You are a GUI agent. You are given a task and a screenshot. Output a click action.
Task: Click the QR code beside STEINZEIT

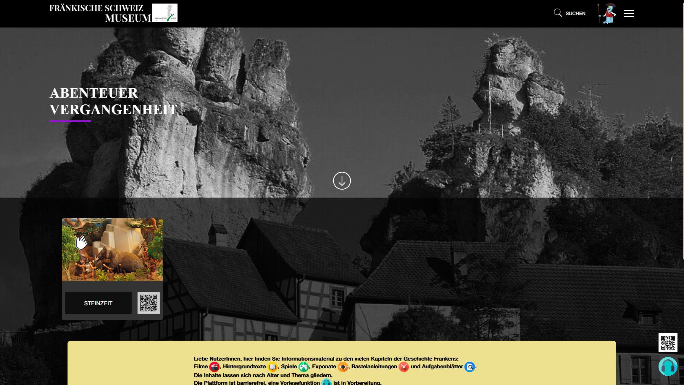pos(148,303)
